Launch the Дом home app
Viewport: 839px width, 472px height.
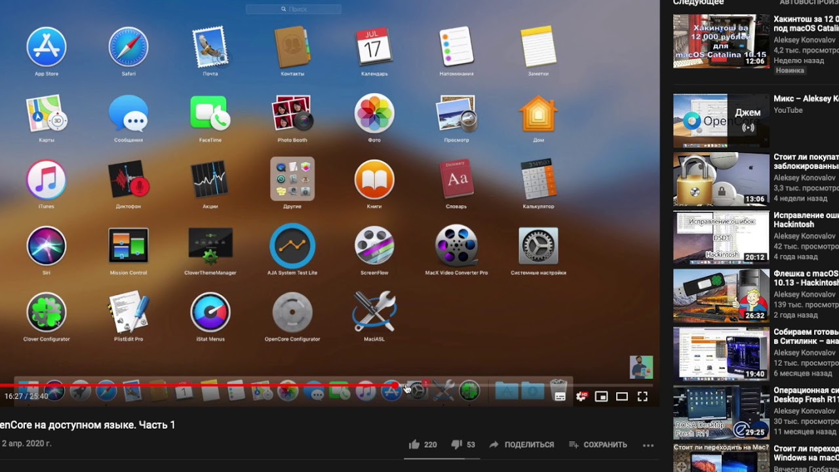(538, 113)
